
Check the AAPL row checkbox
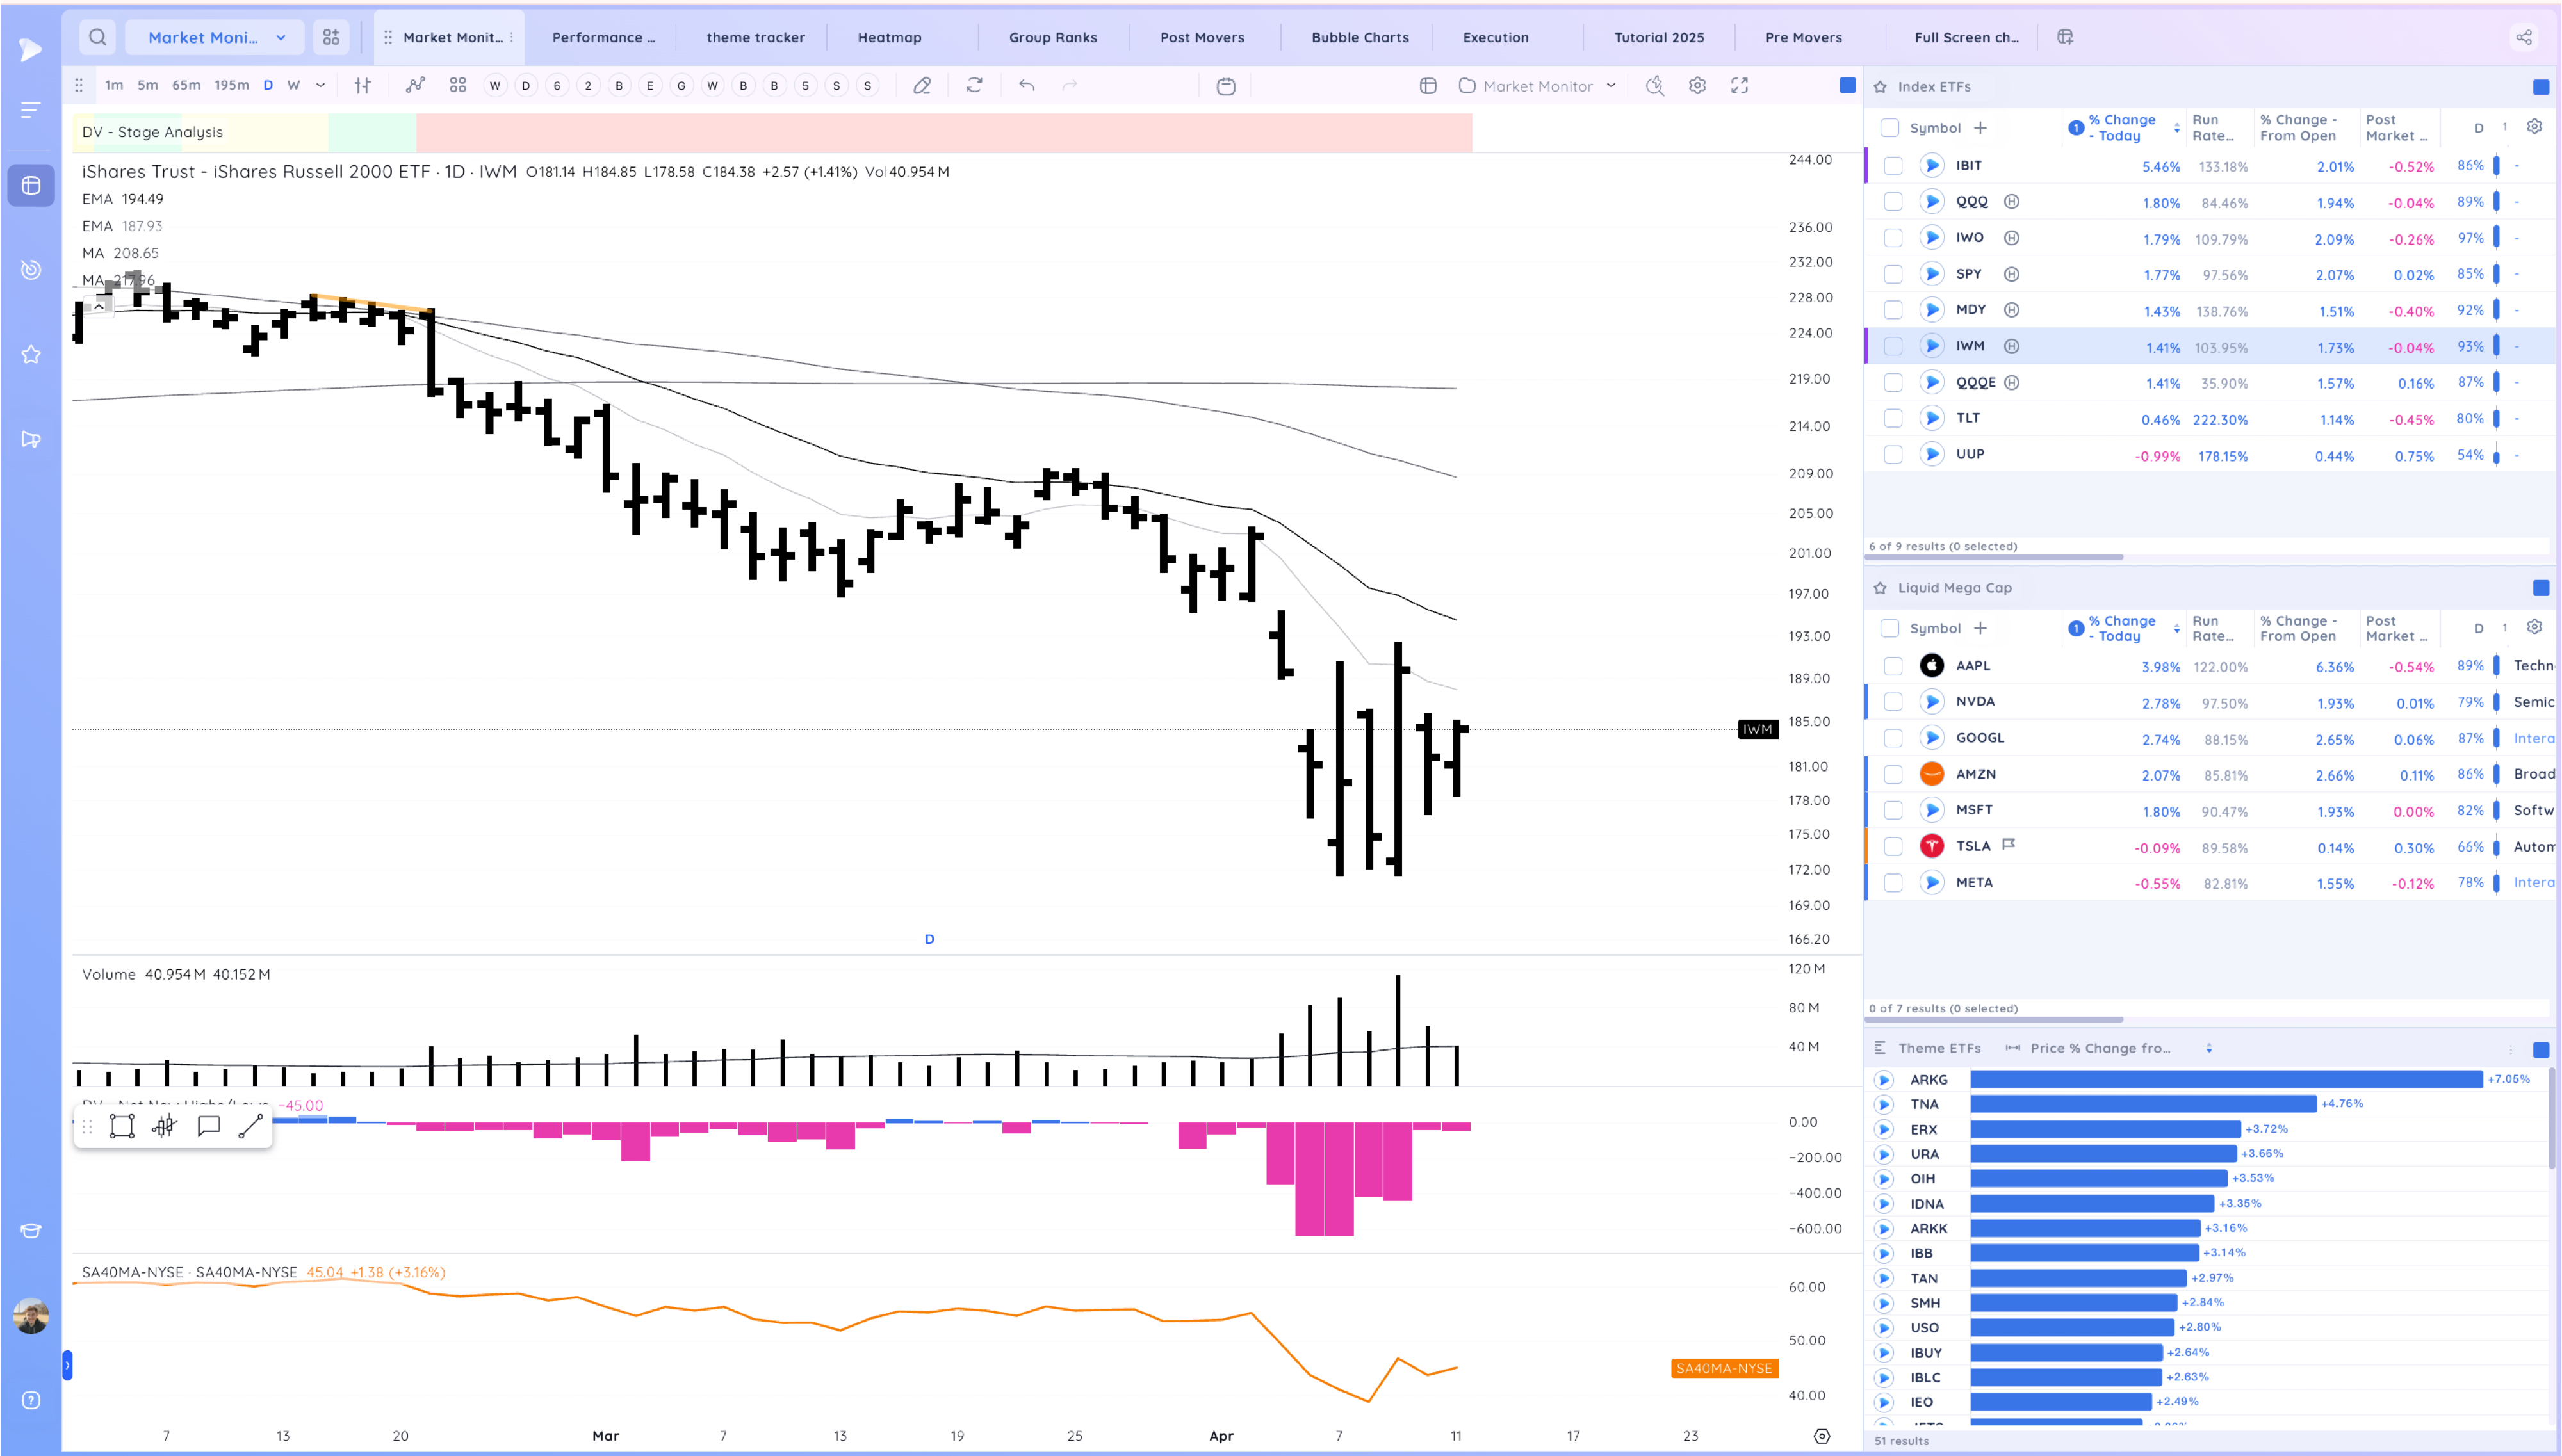tap(1892, 666)
